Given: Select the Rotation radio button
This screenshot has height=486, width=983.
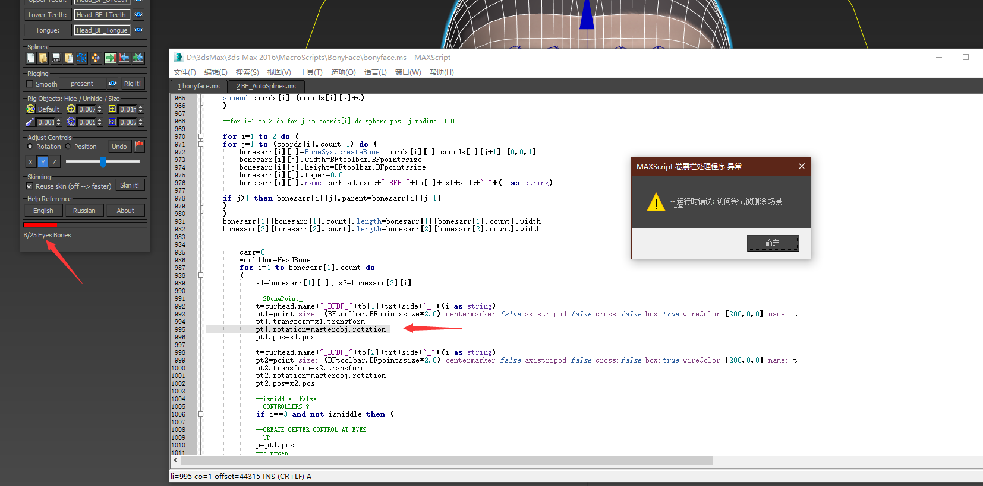Looking at the screenshot, I should pos(30,147).
